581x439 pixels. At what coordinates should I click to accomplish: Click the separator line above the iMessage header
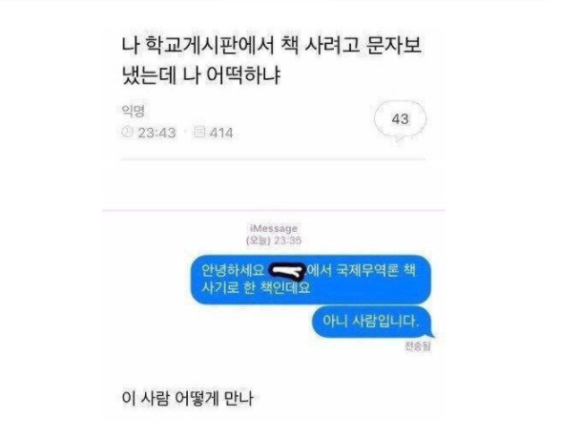274,210
